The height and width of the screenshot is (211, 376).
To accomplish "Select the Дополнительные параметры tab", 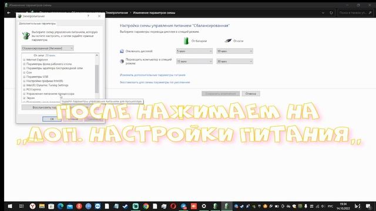I will click(x=37, y=23).
